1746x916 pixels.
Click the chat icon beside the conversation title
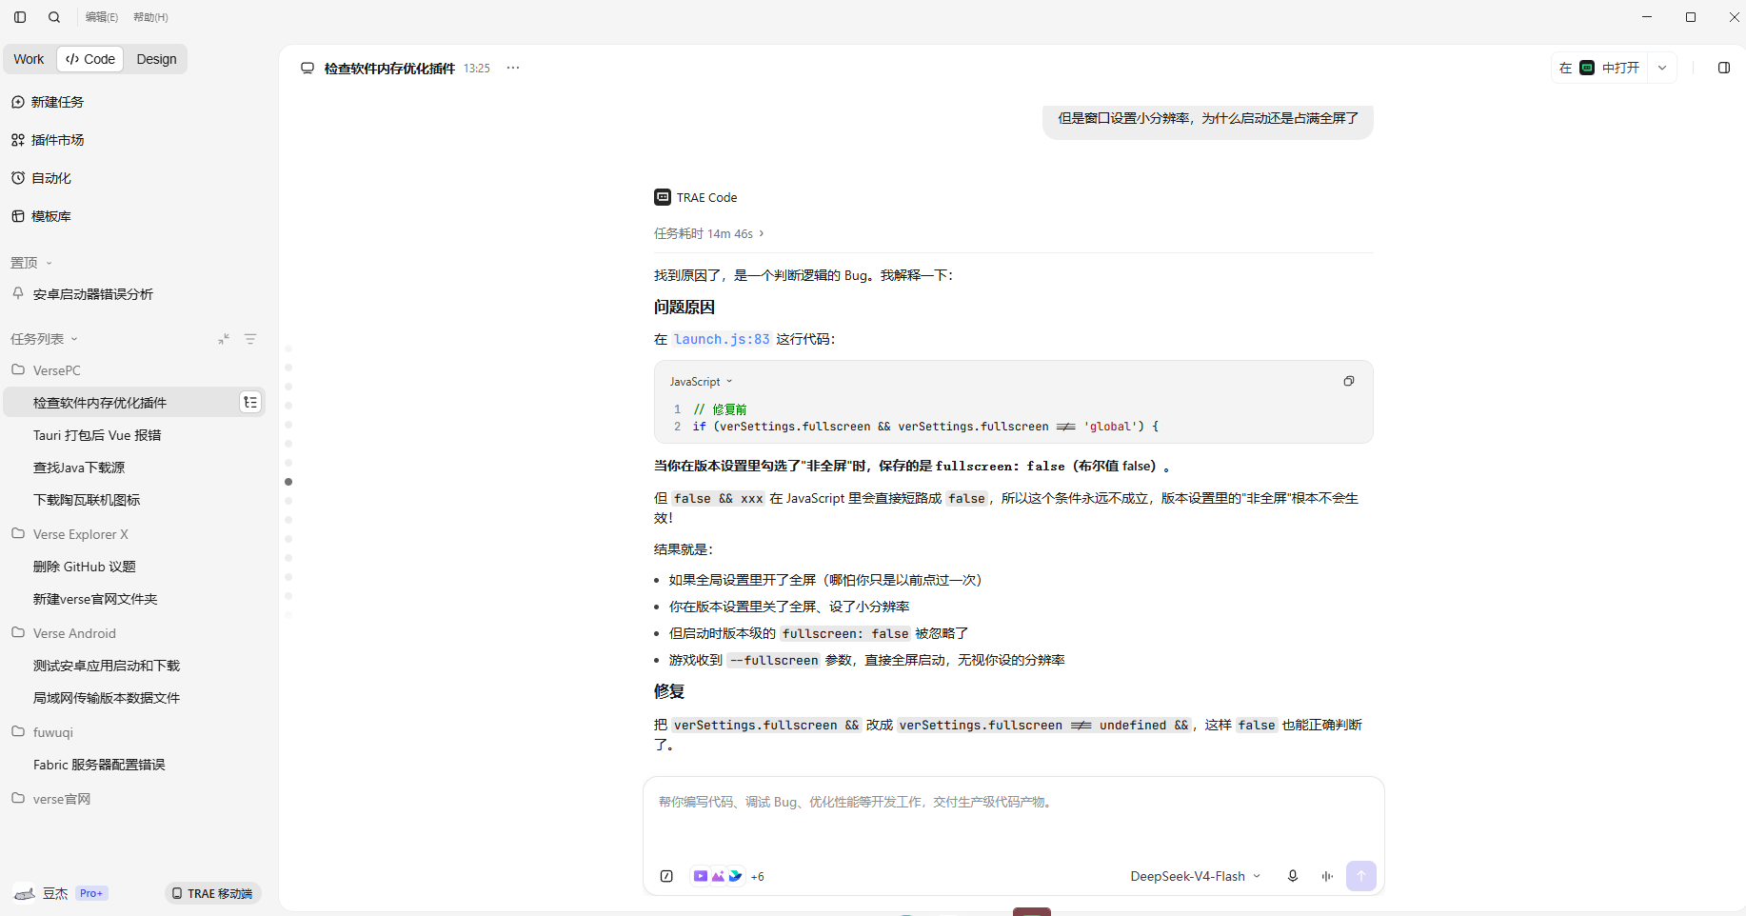pyautogui.click(x=308, y=69)
